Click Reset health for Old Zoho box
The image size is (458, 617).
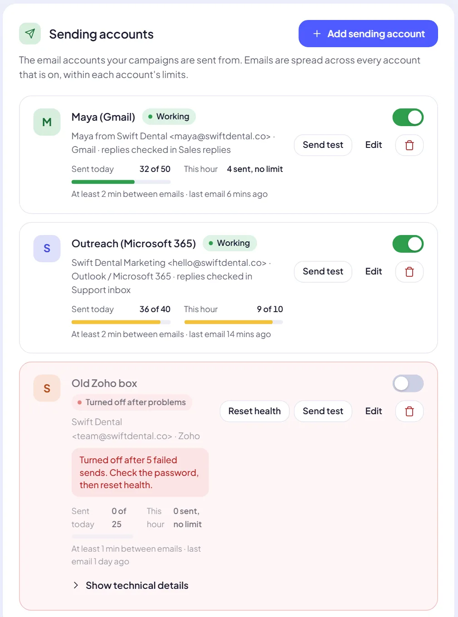(254, 411)
